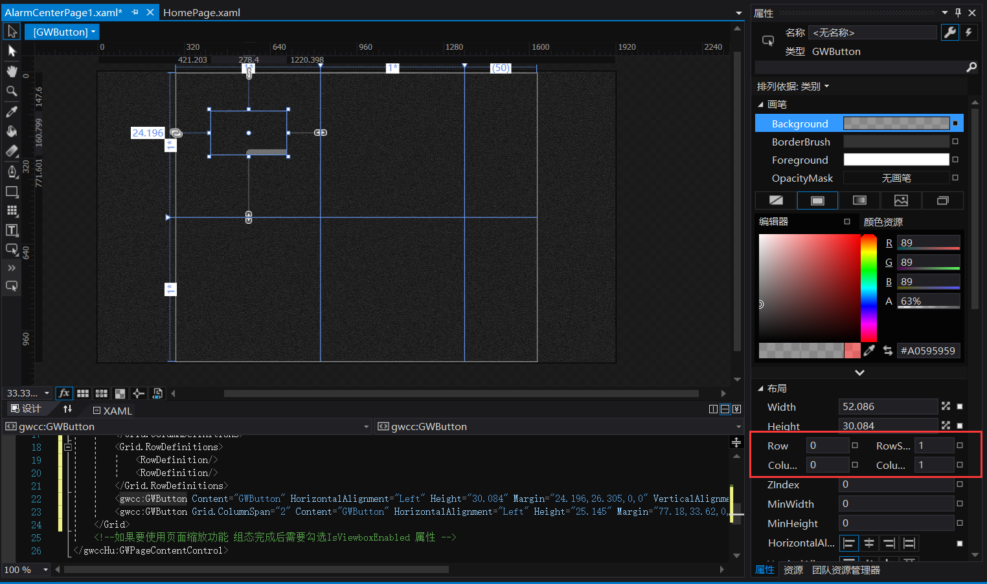The height and width of the screenshot is (584, 987).
Task: Click the Row value input field
Action: (827, 446)
